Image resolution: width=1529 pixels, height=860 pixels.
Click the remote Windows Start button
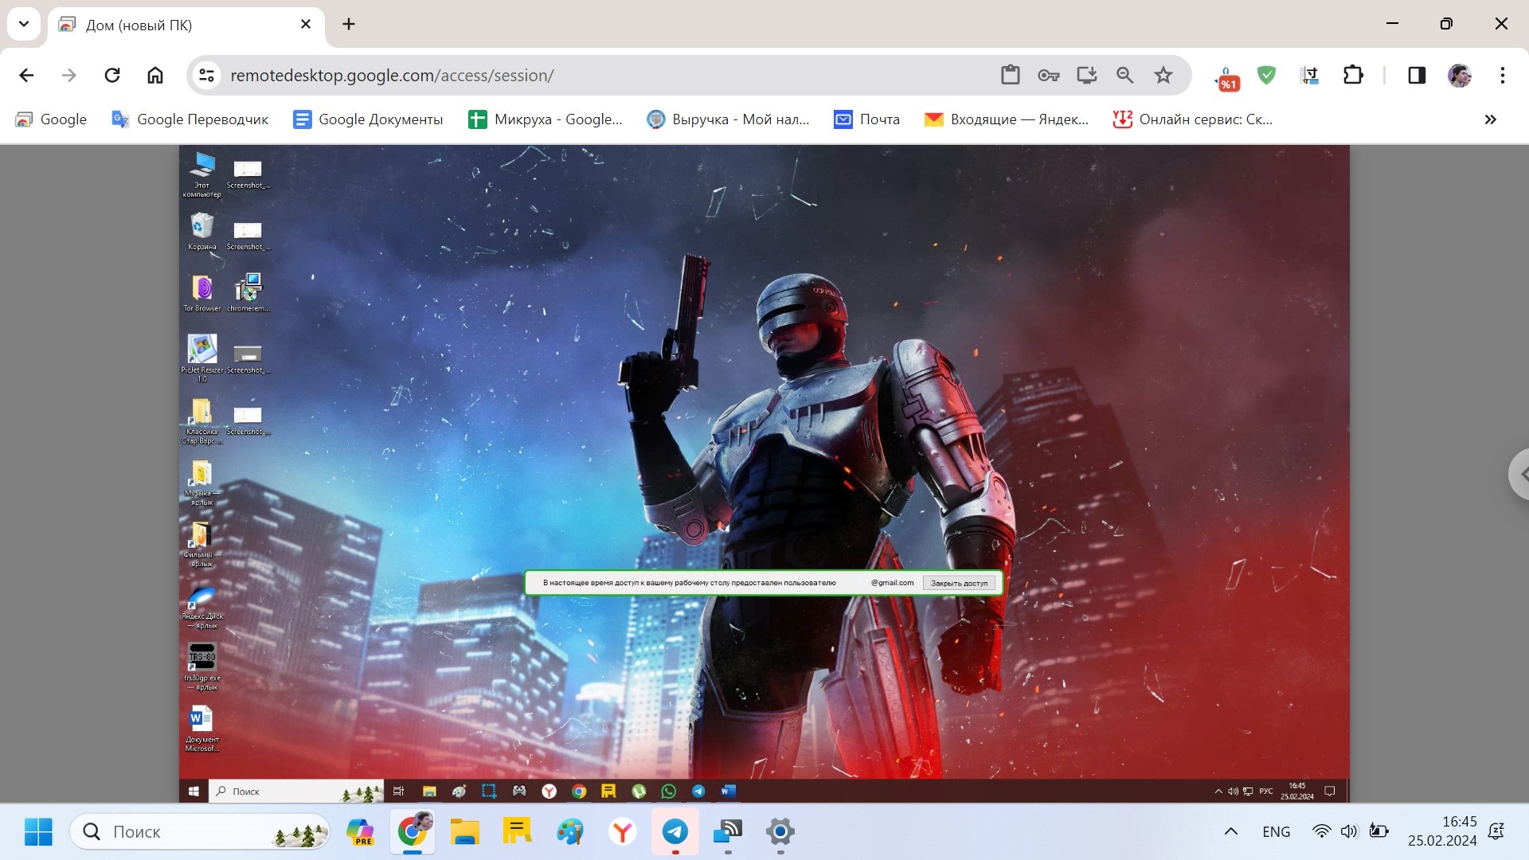(x=194, y=791)
